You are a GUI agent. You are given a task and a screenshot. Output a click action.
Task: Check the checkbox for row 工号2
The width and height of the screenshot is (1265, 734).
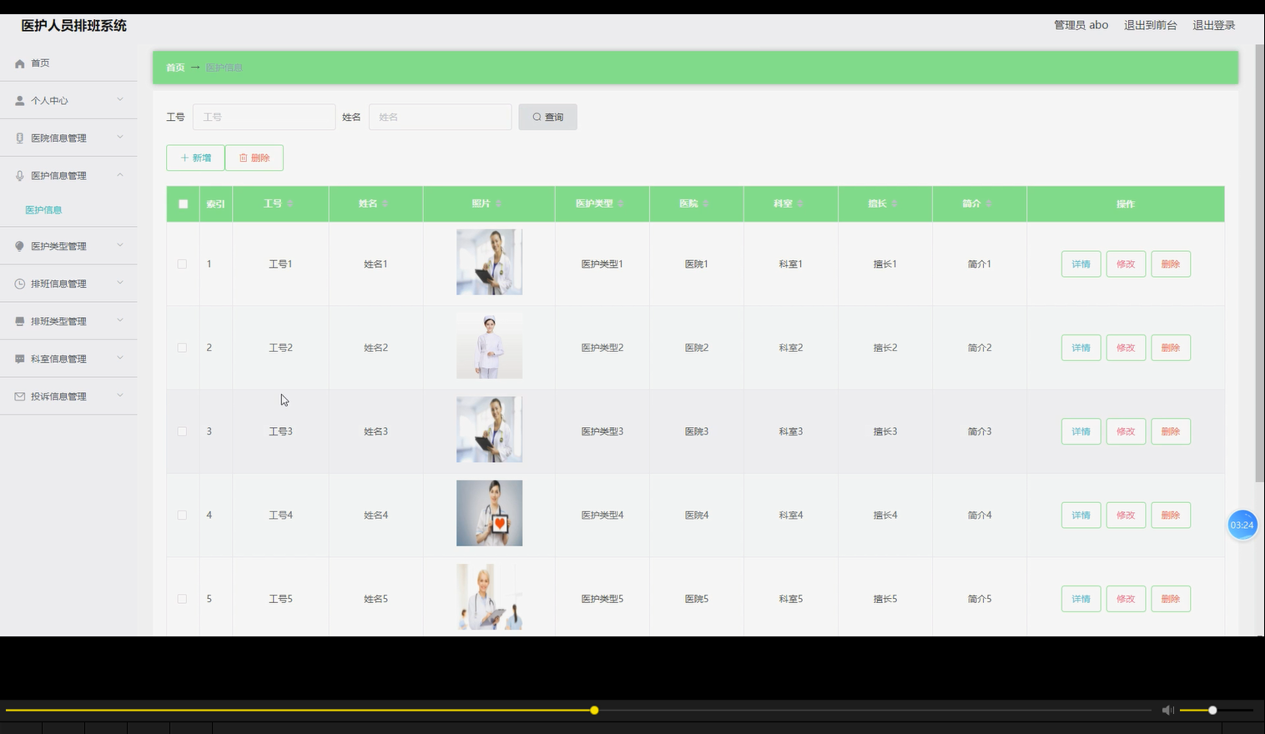pyautogui.click(x=182, y=348)
